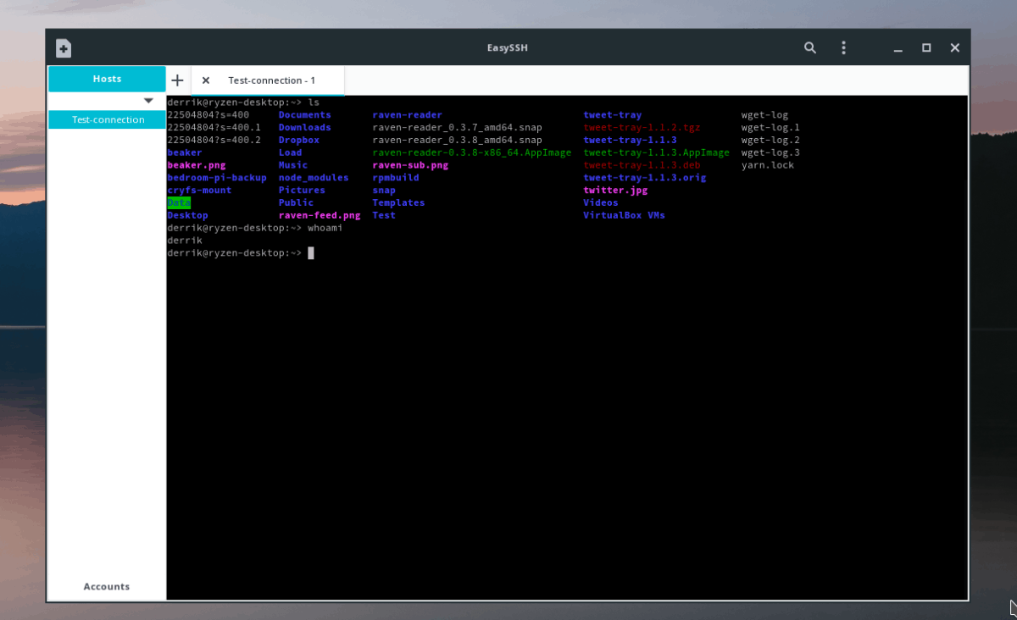Click yarn.lock in terminal listing

pyautogui.click(x=767, y=165)
